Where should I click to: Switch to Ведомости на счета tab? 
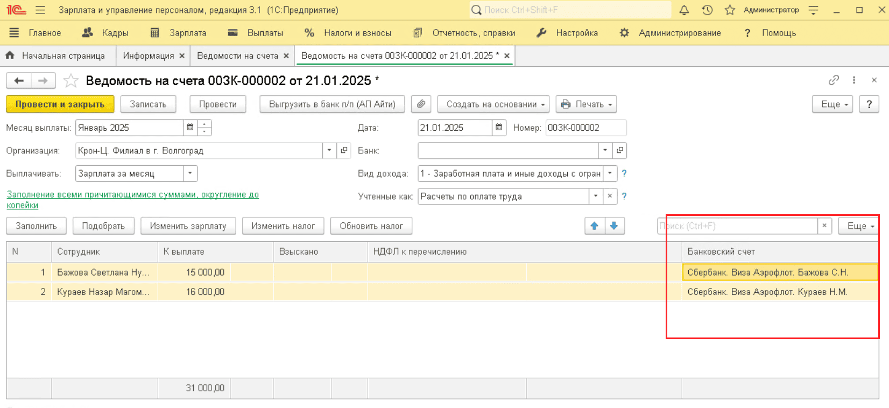(237, 56)
